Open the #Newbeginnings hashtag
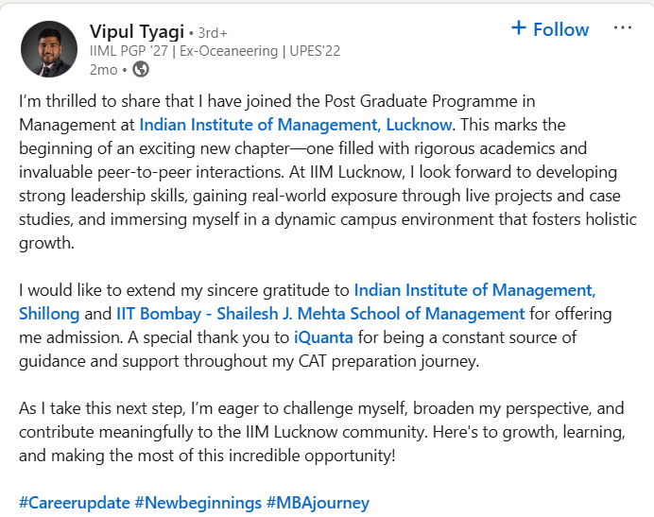This screenshot has width=654, height=517. tap(198, 502)
